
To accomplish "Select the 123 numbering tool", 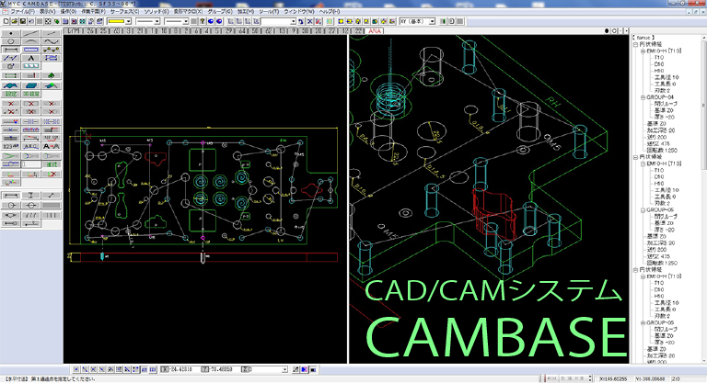I will click(x=11, y=146).
